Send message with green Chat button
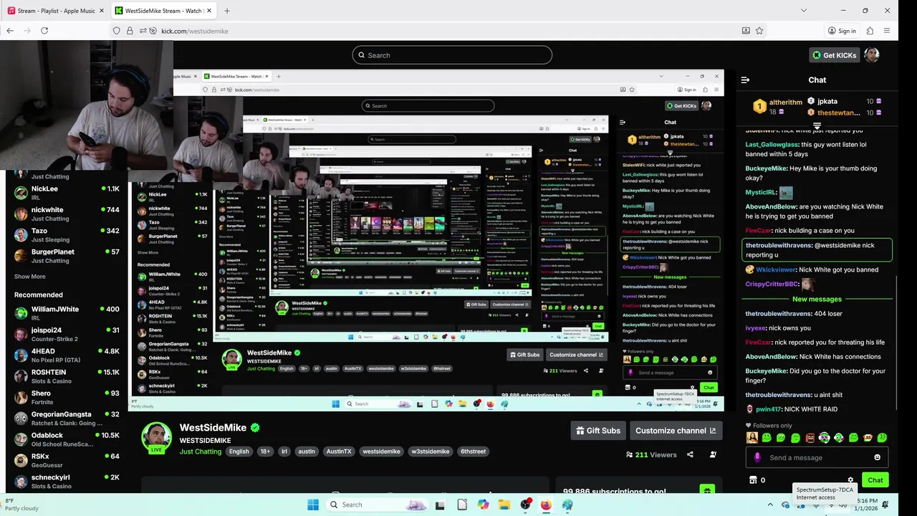Image resolution: width=917 pixels, height=516 pixels. click(x=875, y=480)
